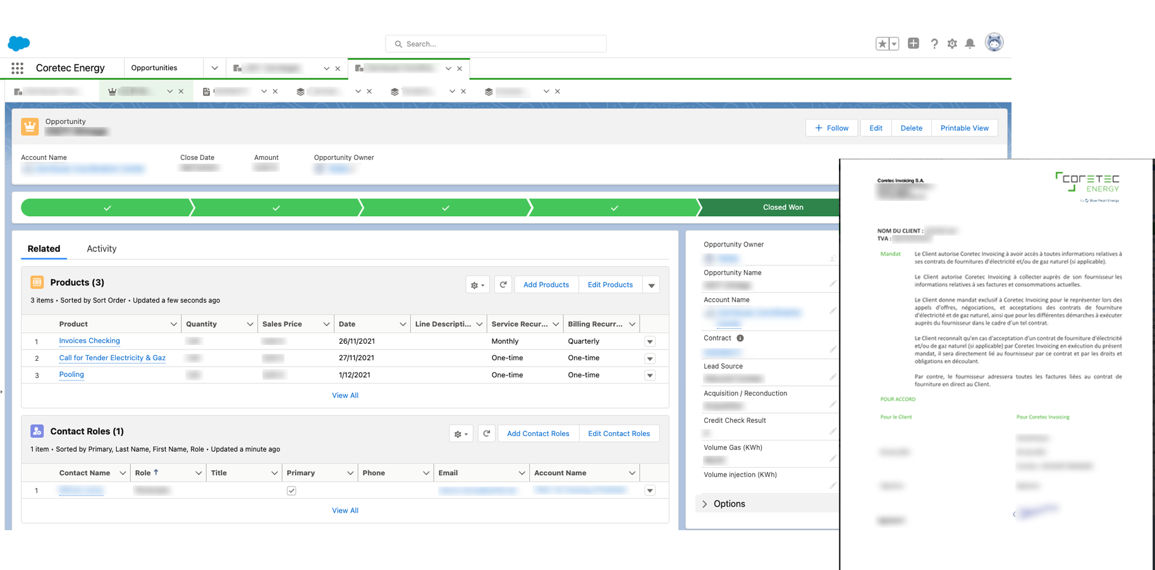Click the Edit Contact Roles button
This screenshot has height=570, width=1155.
tap(619, 434)
